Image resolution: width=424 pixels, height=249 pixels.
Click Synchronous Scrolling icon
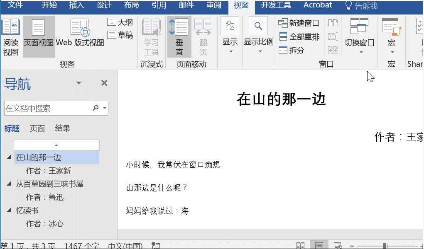click(333, 36)
